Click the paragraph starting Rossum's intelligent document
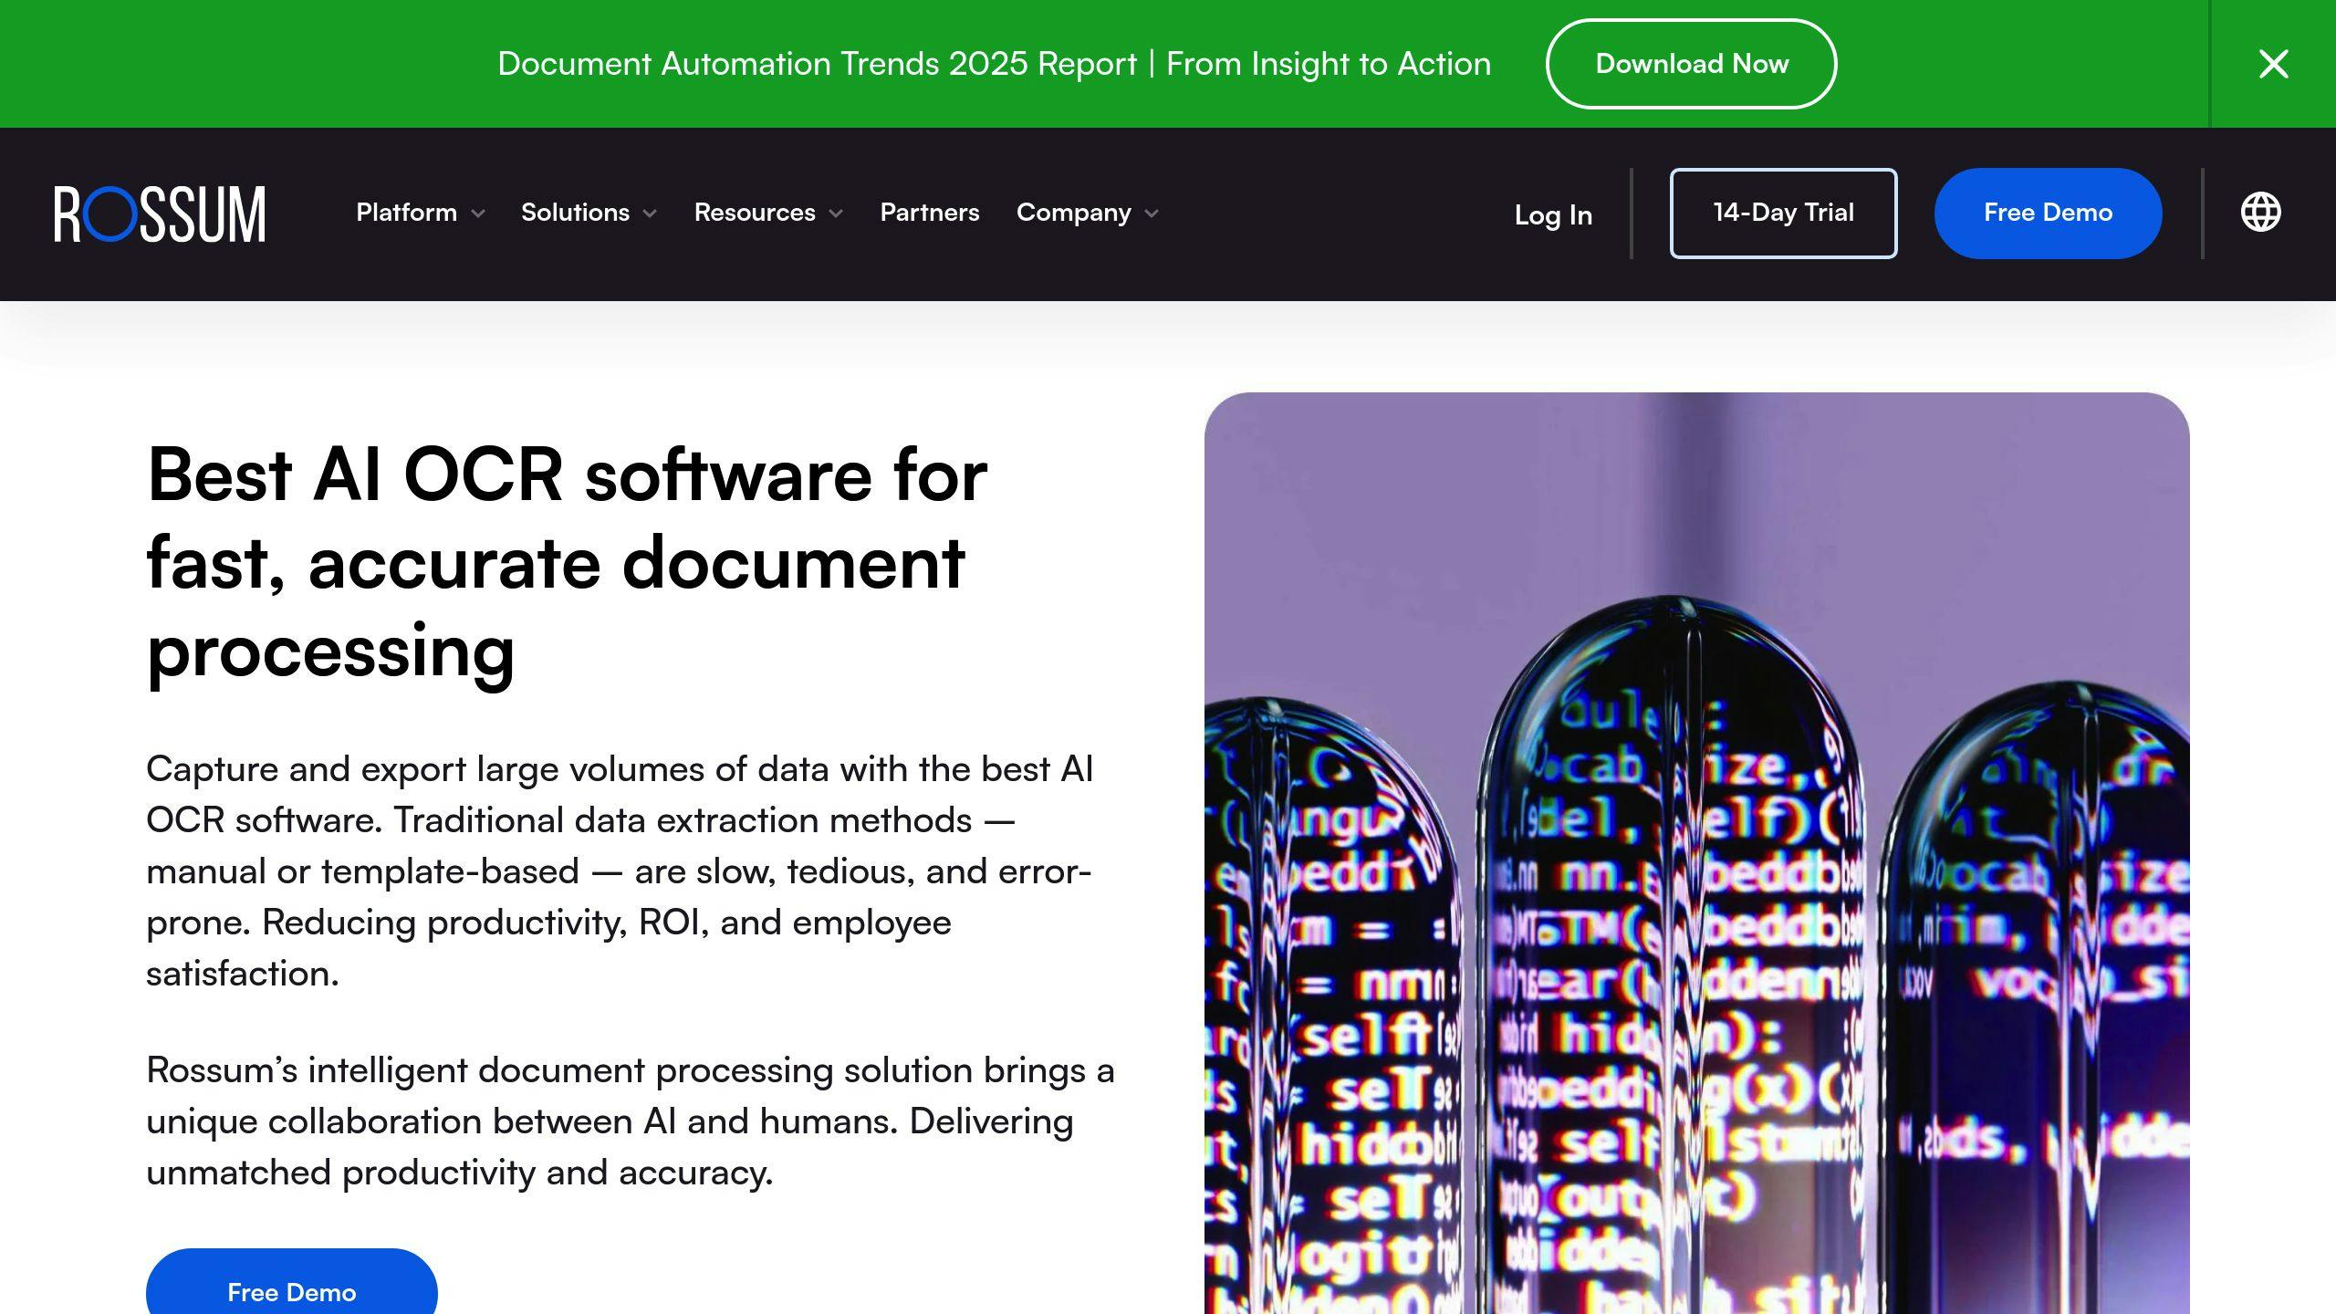The height and width of the screenshot is (1314, 2336). click(630, 1121)
